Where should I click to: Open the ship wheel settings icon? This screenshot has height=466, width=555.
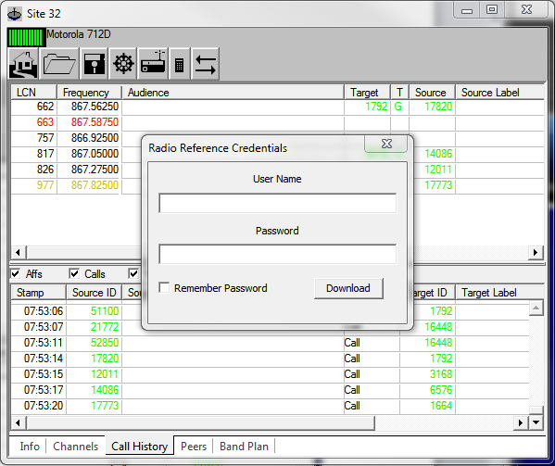123,64
